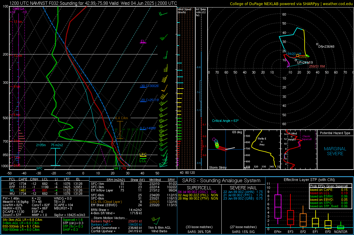Select the MU parcel row

(45, 193)
